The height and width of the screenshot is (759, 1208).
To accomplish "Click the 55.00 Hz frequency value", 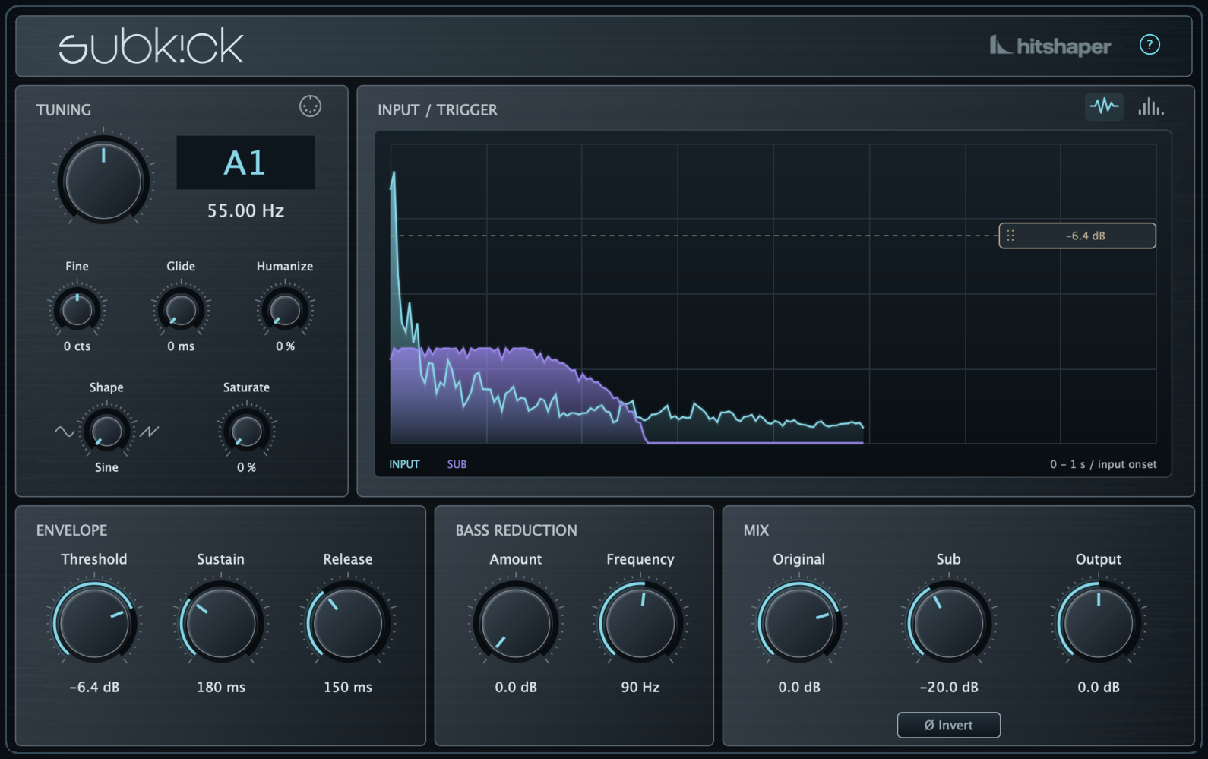I will [245, 210].
